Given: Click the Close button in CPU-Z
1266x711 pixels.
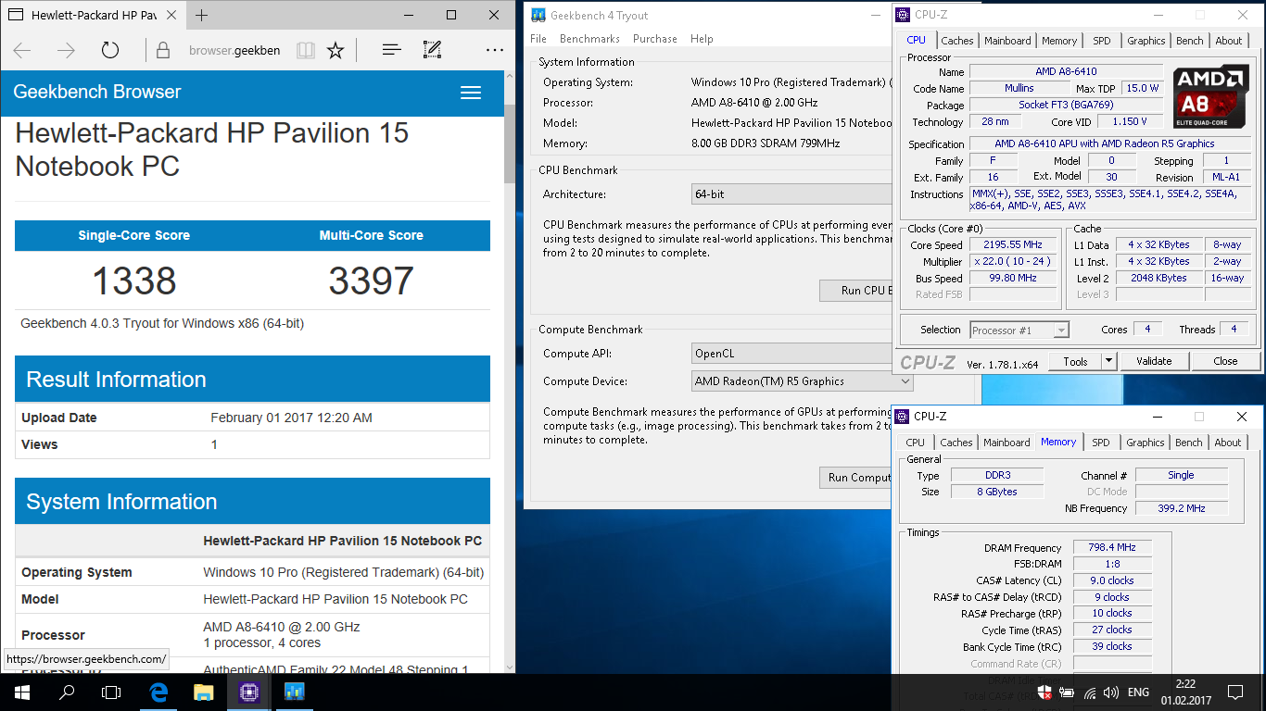Looking at the screenshot, I should (1225, 362).
